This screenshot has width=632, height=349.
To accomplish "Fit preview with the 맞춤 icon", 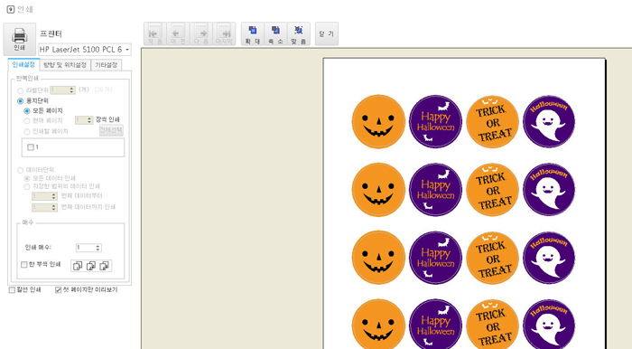I will [299, 33].
